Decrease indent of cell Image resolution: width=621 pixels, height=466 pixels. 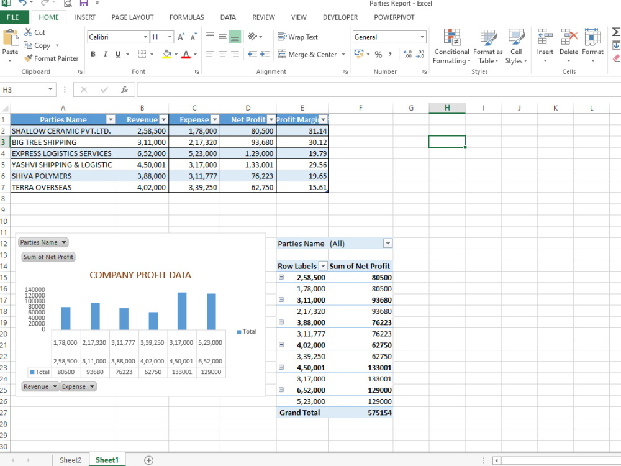(252, 54)
